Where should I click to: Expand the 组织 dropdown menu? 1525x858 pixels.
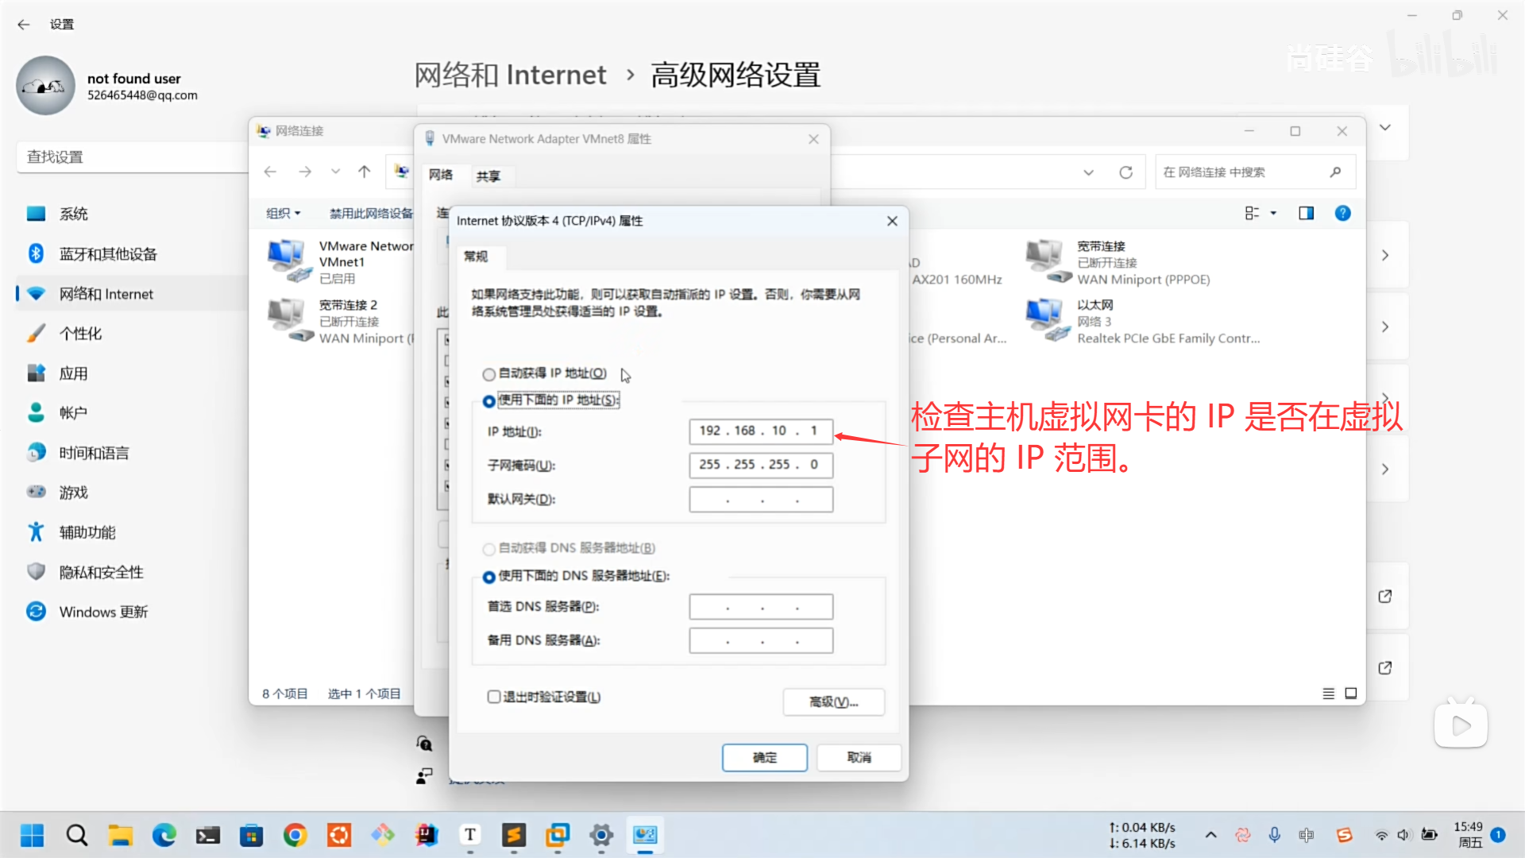pyautogui.click(x=283, y=213)
